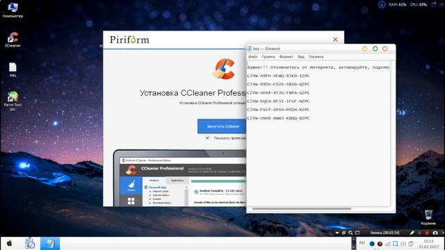Click the Notepad horizontal scrollbar
Viewport: 445px width, 250px height.
click(302, 209)
